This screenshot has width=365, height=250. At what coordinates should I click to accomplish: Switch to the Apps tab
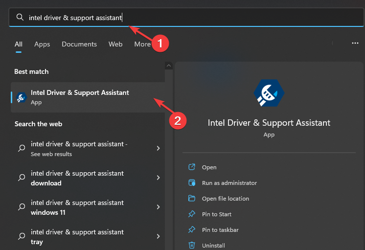(x=42, y=44)
